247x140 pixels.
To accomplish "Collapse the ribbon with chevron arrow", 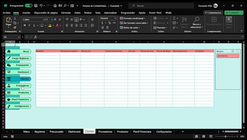I will pyautogui.click(x=242, y=31).
